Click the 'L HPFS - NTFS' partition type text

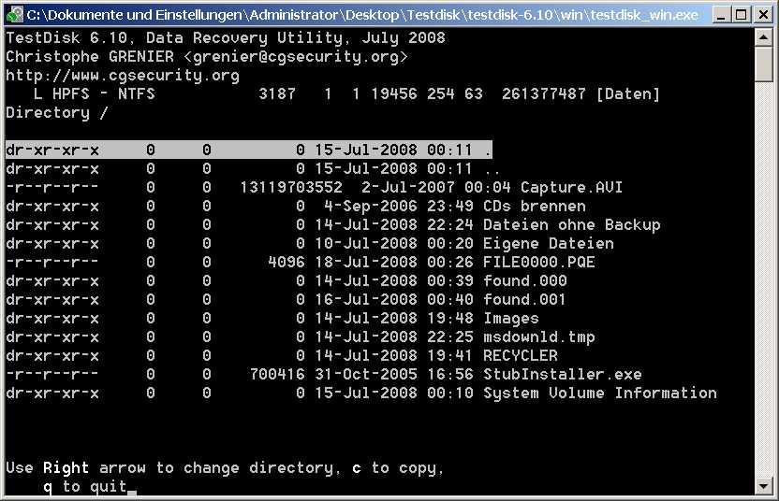94,94
